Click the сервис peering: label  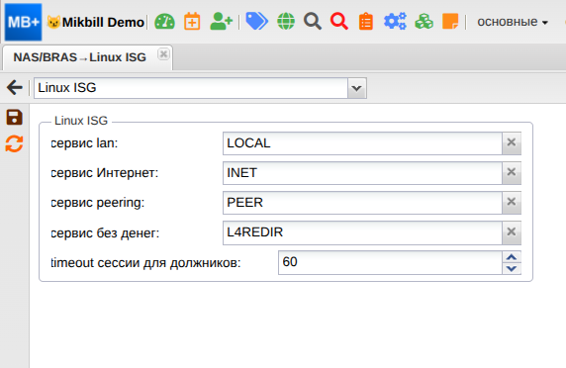[97, 203]
